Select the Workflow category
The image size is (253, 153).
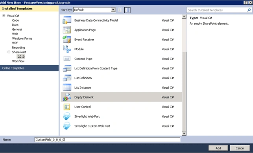[18, 61]
